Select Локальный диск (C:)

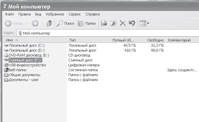tap(27, 45)
